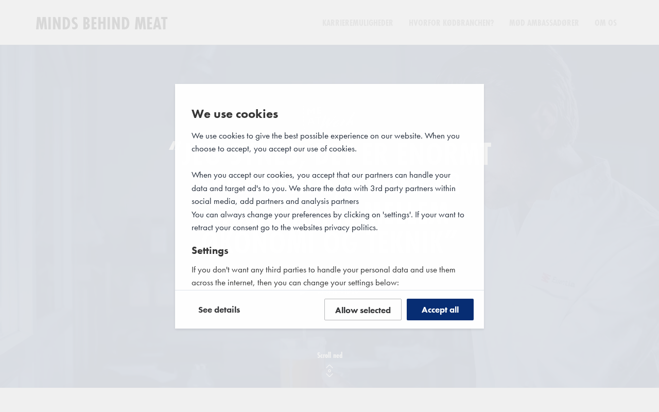The height and width of the screenshot is (412, 659).
Task: Click the Minds Behind Meat logo
Action: (x=101, y=23)
